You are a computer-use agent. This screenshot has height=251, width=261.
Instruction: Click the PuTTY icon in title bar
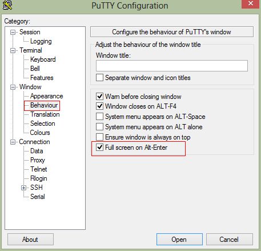point(7,5)
